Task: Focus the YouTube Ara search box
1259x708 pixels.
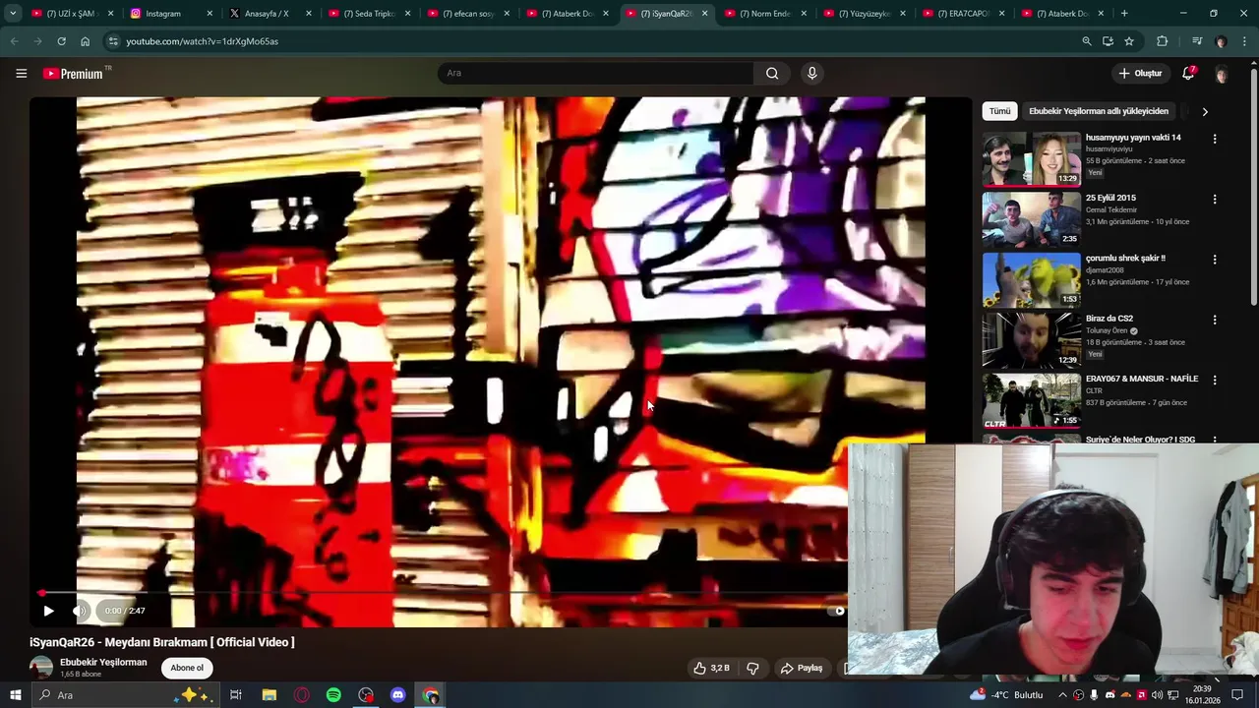Action: (596, 73)
